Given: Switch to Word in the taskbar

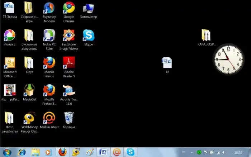Looking at the screenshot, I should pyautogui.click(x=103, y=152).
